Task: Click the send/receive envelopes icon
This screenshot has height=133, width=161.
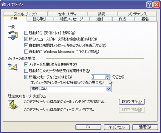Action: [x=13, y=67]
